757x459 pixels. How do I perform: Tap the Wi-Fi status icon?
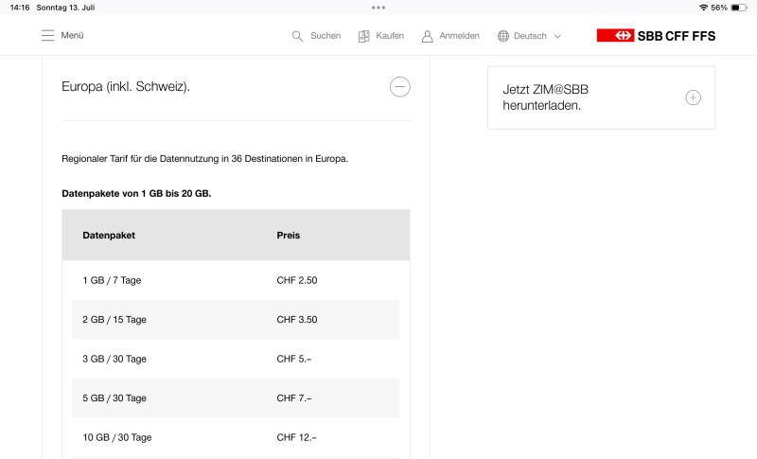point(703,7)
